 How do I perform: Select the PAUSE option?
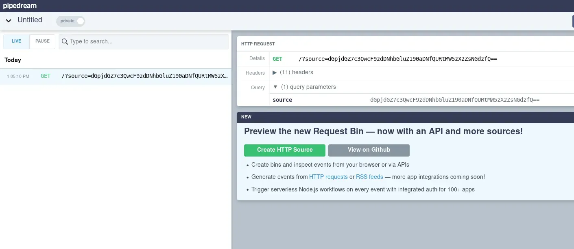pos(42,41)
